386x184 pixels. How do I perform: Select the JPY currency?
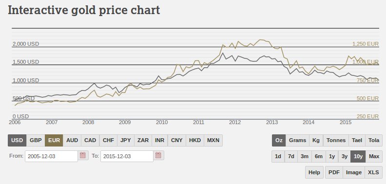point(126,140)
